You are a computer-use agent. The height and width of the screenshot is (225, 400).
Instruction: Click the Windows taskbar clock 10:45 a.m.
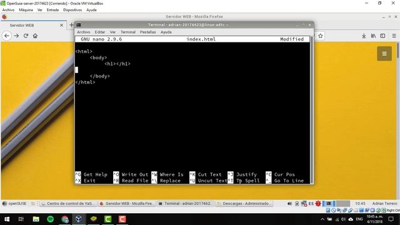point(375,219)
